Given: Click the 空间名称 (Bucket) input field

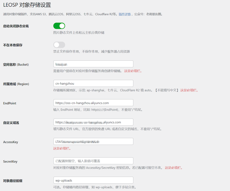Looking at the screenshot, I should click(x=93, y=64).
